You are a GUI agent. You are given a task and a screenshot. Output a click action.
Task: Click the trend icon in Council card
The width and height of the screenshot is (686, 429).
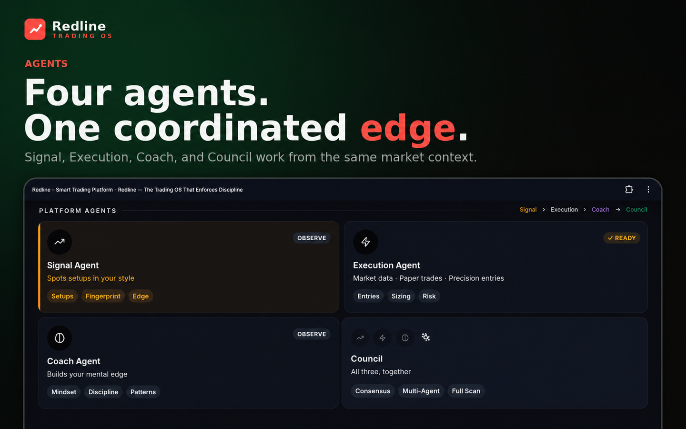coord(360,337)
